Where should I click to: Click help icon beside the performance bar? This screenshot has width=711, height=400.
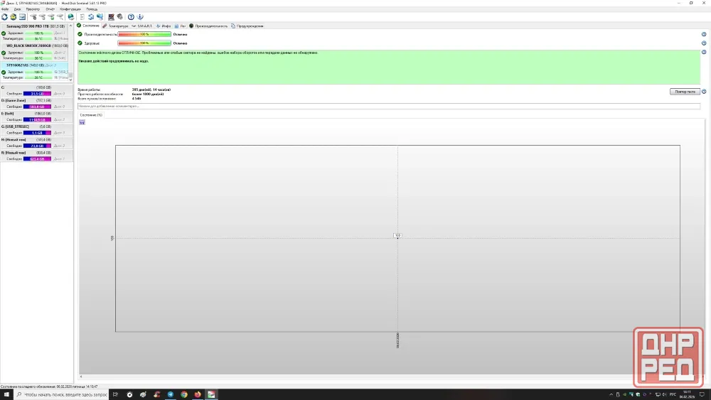(704, 34)
